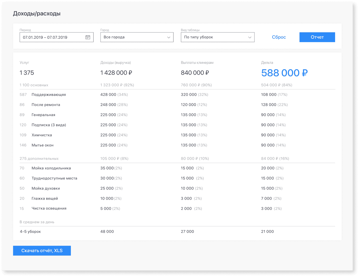
Task: Click the 'Мытье окон' row
Action: click(x=42, y=145)
